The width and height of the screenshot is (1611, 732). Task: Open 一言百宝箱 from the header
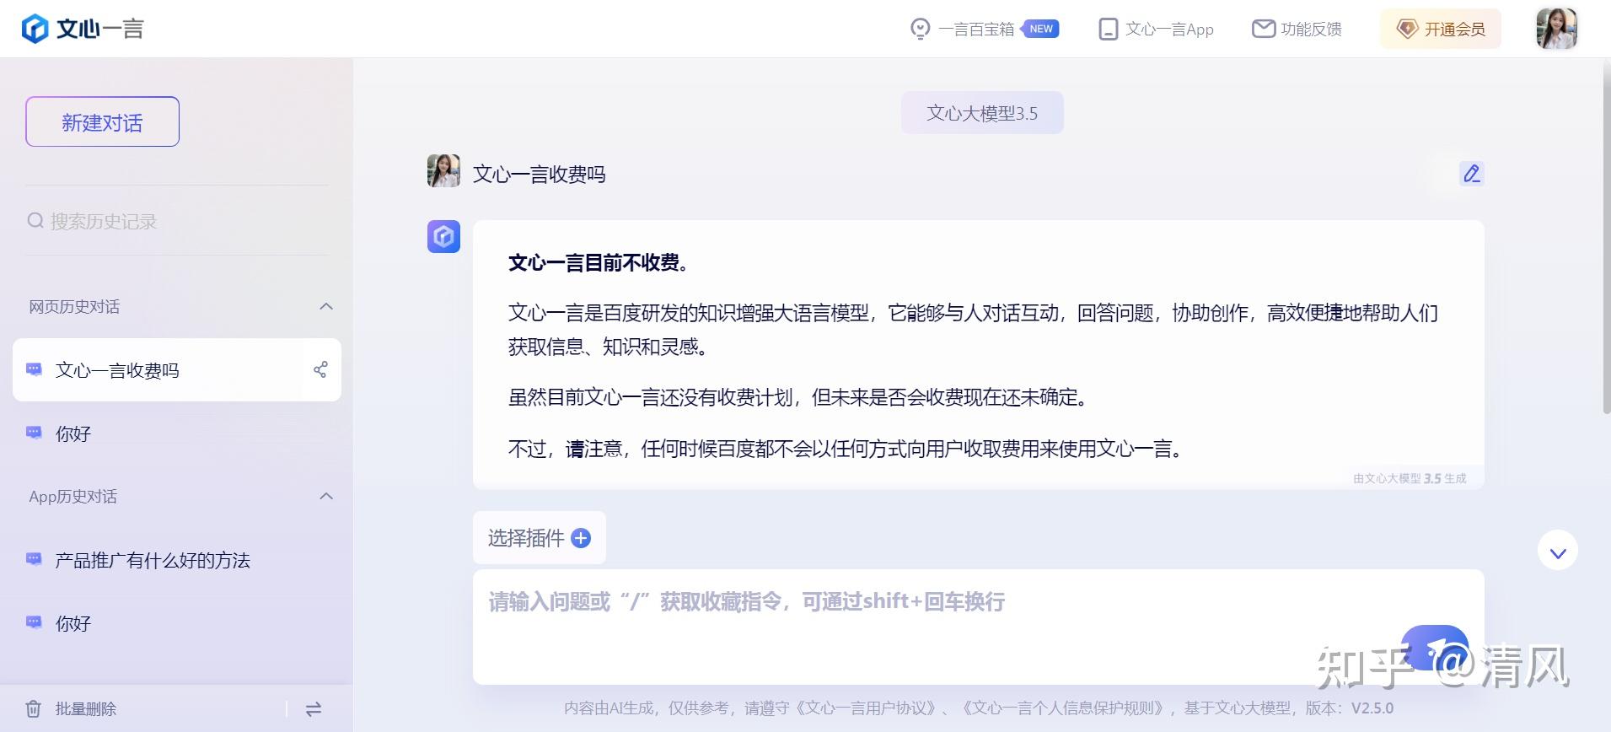tap(975, 30)
